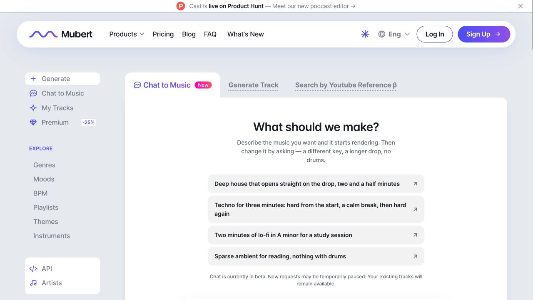This screenshot has width=533, height=300.
Task: Click the globe language icon
Action: click(x=381, y=34)
